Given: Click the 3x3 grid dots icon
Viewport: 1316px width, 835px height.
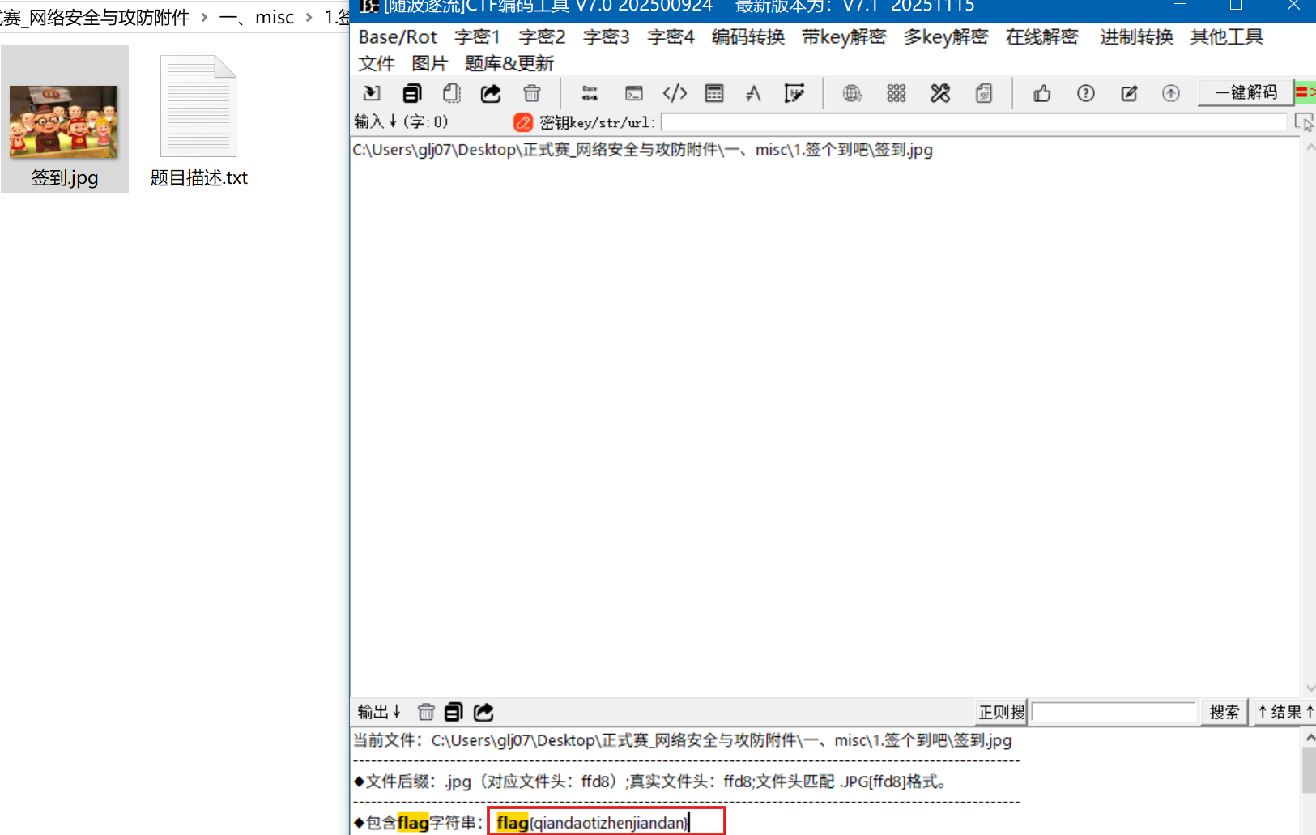Looking at the screenshot, I should point(896,93).
